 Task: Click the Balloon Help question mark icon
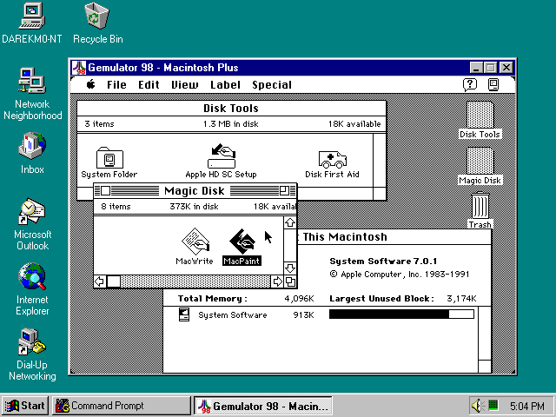tap(470, 85)
